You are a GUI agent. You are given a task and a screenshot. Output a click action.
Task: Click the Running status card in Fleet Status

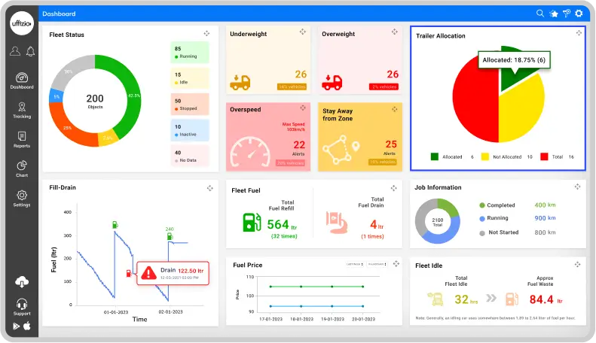[189, 52]
